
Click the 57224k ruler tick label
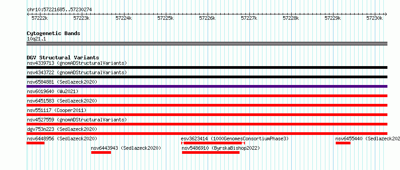[x=124, y=18]
